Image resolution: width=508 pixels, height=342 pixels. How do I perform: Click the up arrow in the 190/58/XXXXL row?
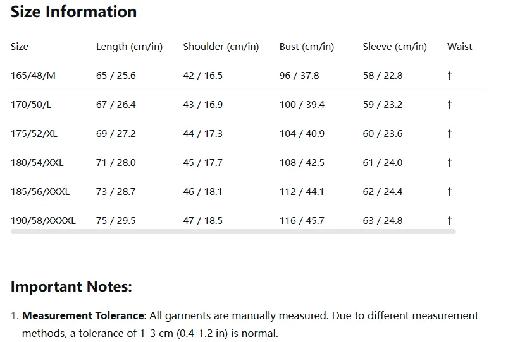[449, 220]
